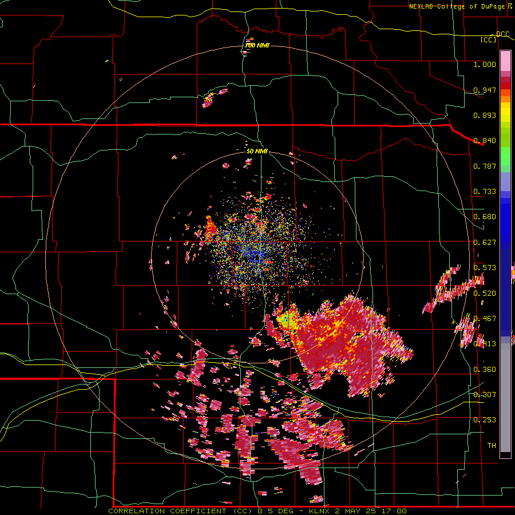The width and height of the screenshot is (515, 515).
Task: Click the KLNX 2 MAY 25 17:00 timestamp
Action: 358,511
